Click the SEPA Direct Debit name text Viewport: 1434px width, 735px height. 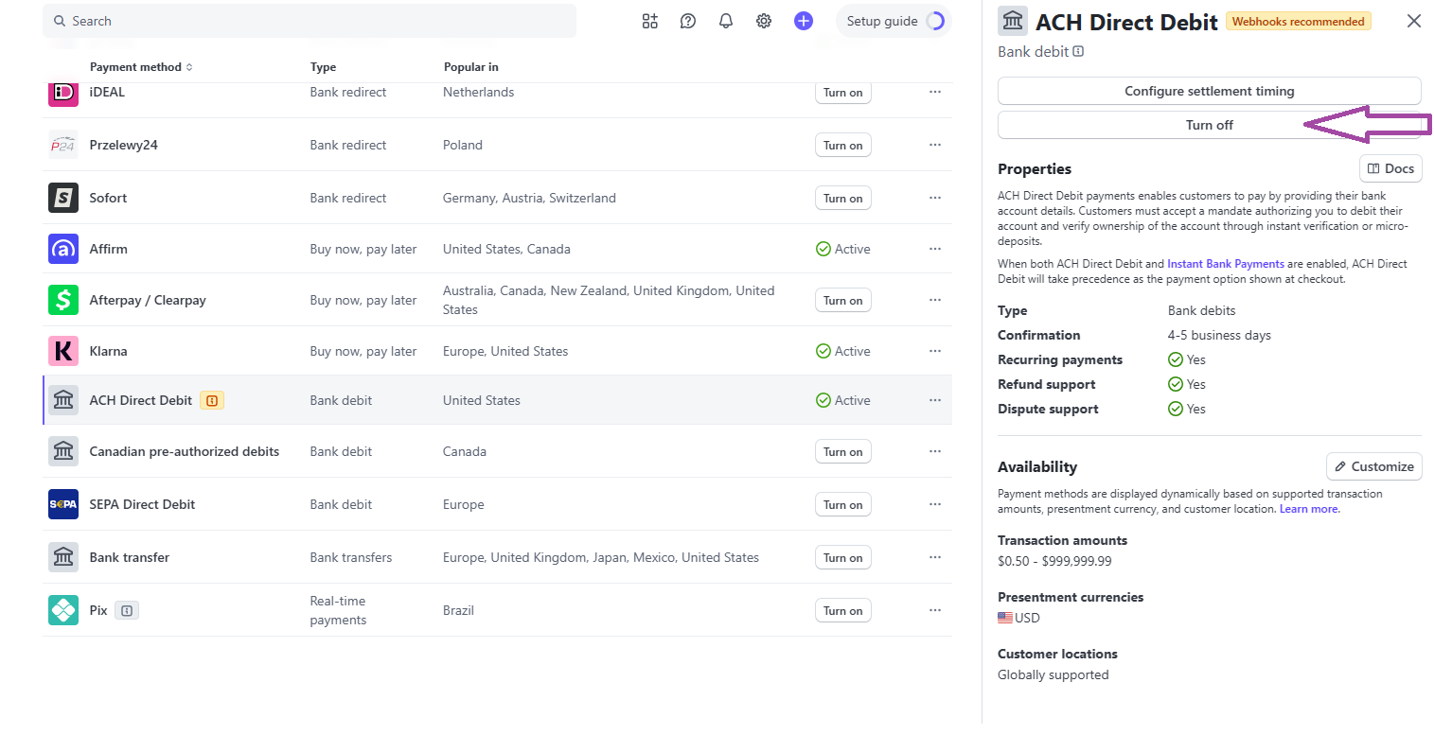142,504
